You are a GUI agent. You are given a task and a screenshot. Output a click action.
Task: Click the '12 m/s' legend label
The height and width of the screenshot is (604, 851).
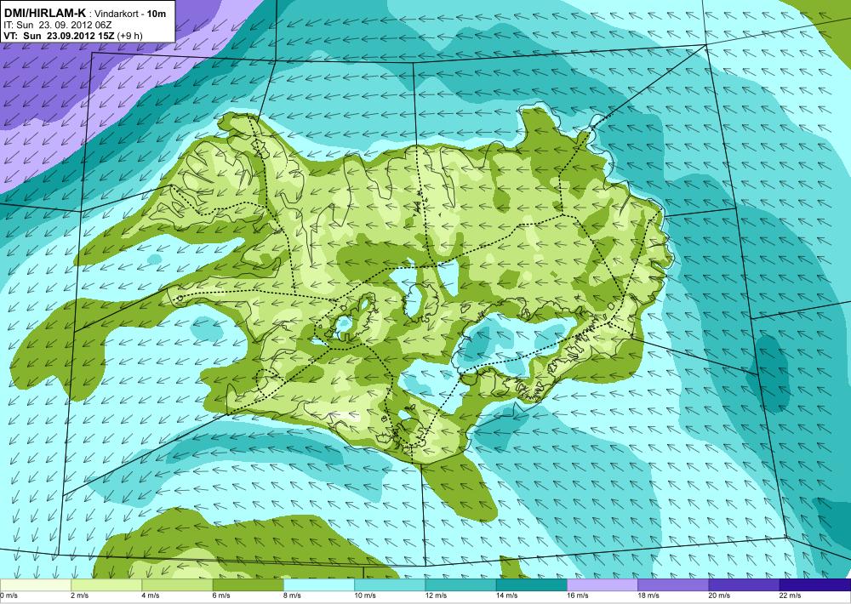pyautogui.click(x=437, y=595)
